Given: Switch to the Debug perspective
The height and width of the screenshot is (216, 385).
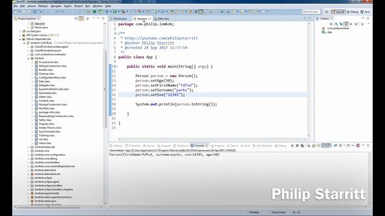Looking at the screenshot, I should [353, 12].
